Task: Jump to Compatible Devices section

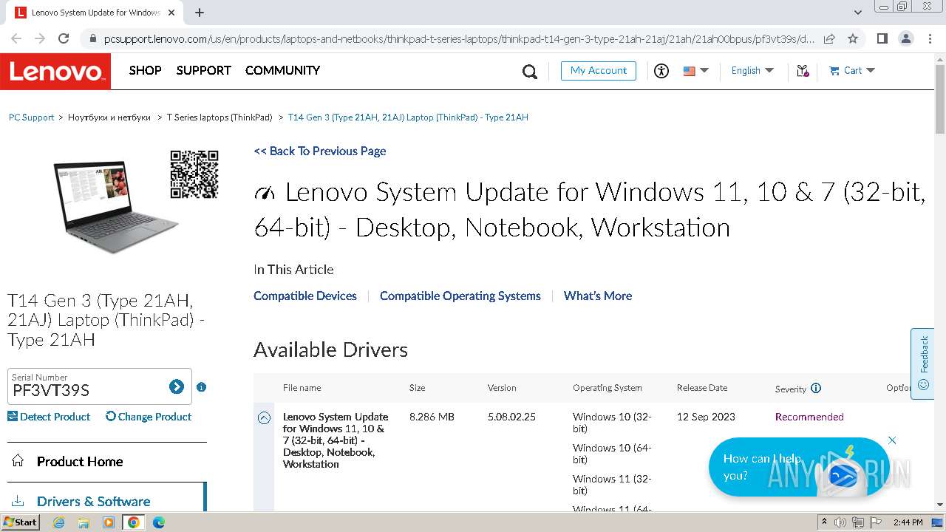Action: click(305, 296)
